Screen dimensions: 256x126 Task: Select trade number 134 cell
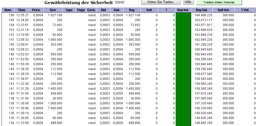pyautogui.click(x=11, y=123)
